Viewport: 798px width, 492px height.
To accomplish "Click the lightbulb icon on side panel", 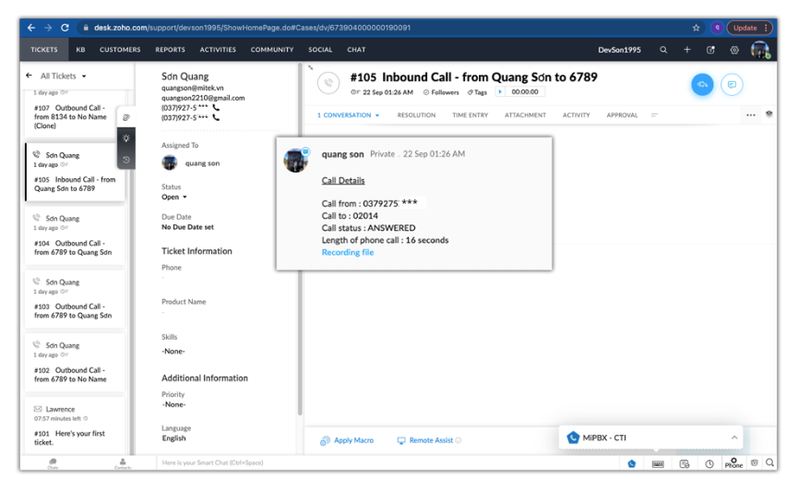I will [126, 138].
